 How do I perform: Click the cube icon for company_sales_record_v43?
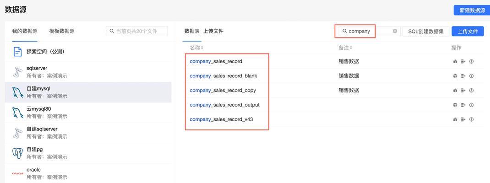point(455,119)
